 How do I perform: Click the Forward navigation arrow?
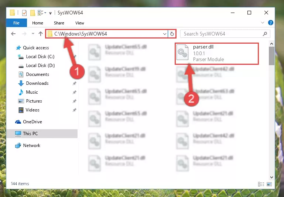coord(24,34)
